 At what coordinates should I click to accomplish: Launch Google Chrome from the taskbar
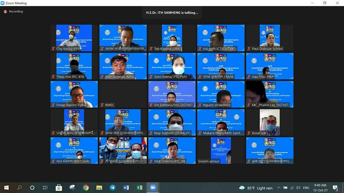click(86, 188)
